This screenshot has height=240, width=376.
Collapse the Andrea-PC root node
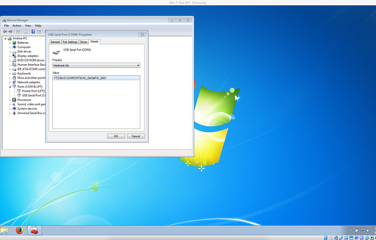5,39
